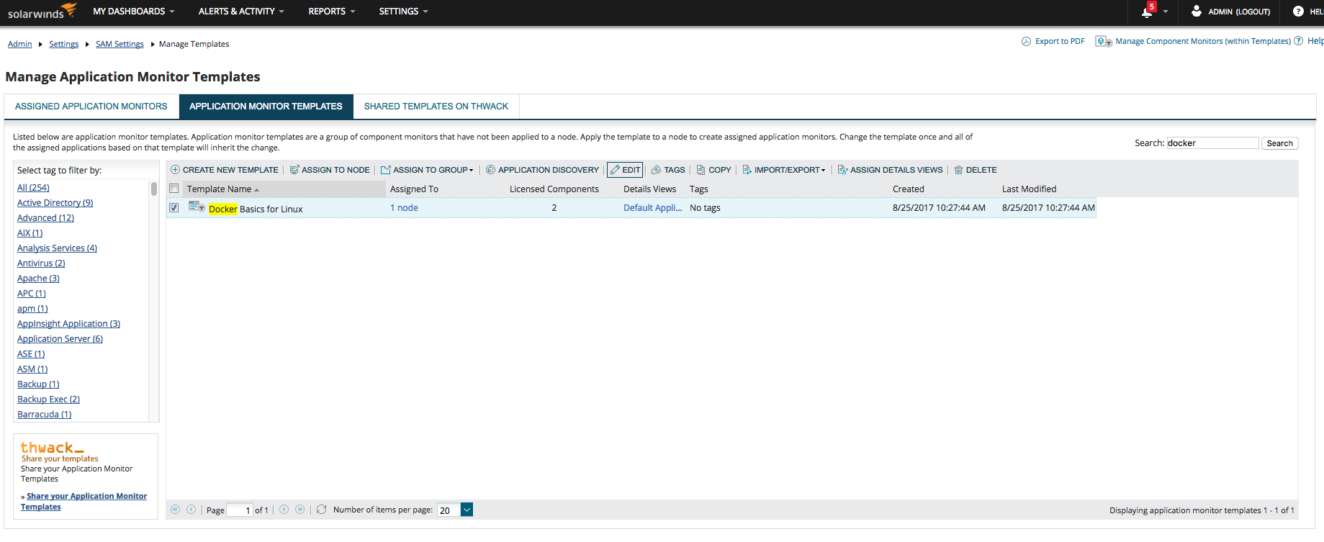Filter by Backup Exec (2) tag
This screenshot has height=542, width=1324.
coord(48,399)
